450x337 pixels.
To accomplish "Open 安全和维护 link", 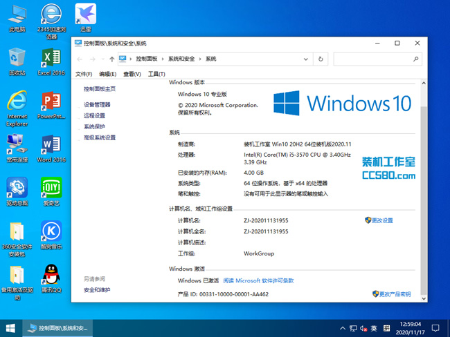I will click(x=97, y=290).
